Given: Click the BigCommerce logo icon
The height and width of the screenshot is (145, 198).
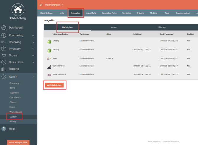Looking at the screenshot, I should (x=49, y=66).
